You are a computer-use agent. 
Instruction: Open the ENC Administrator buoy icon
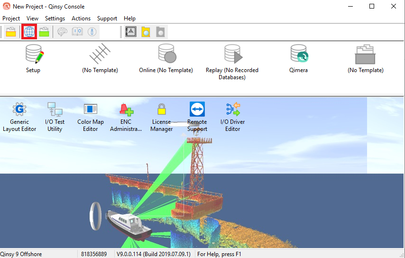coord(126,109)
